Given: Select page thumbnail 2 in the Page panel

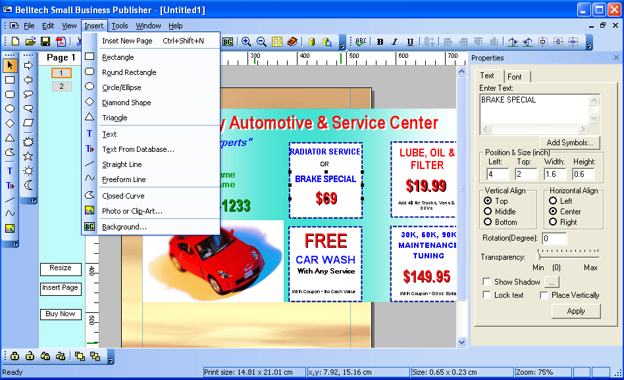Looking at the screenshot, I should [x=61, y=85].
